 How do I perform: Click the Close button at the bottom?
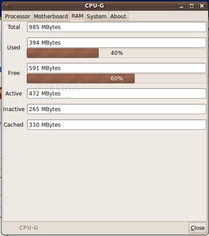tap(197, 228)
